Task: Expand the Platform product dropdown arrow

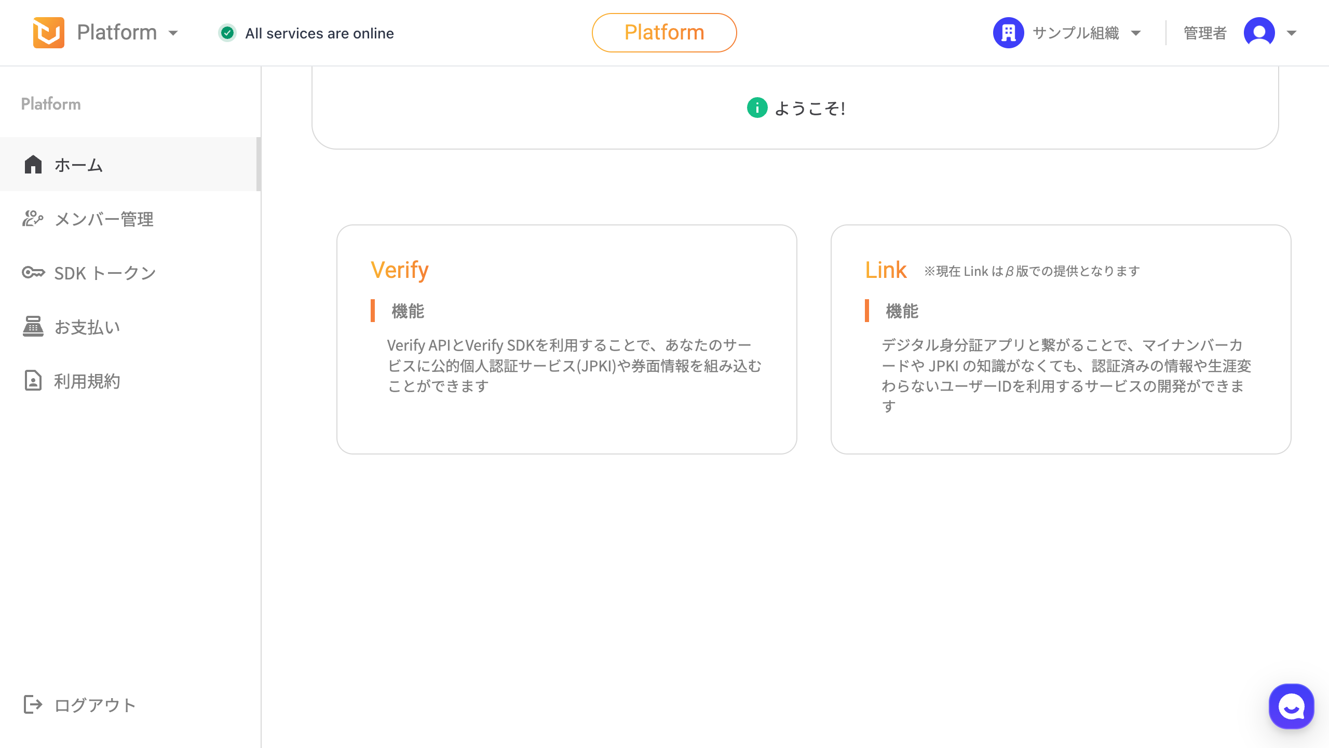Action: [173, 33]
